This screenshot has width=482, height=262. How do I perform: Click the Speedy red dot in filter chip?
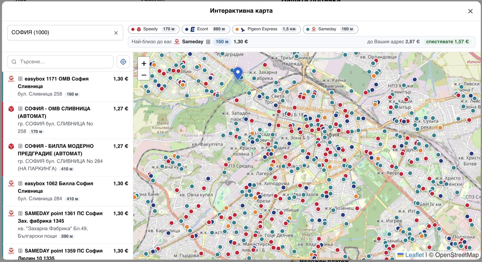point(133,29)
